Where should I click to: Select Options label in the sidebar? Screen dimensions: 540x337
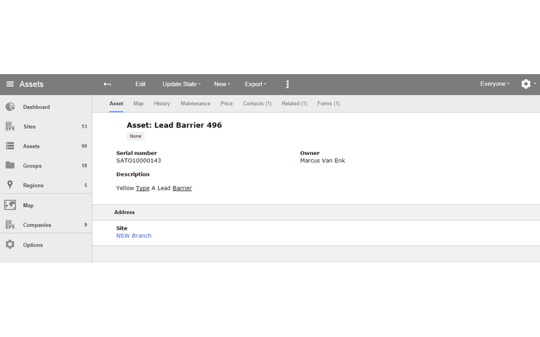(33, 245)
